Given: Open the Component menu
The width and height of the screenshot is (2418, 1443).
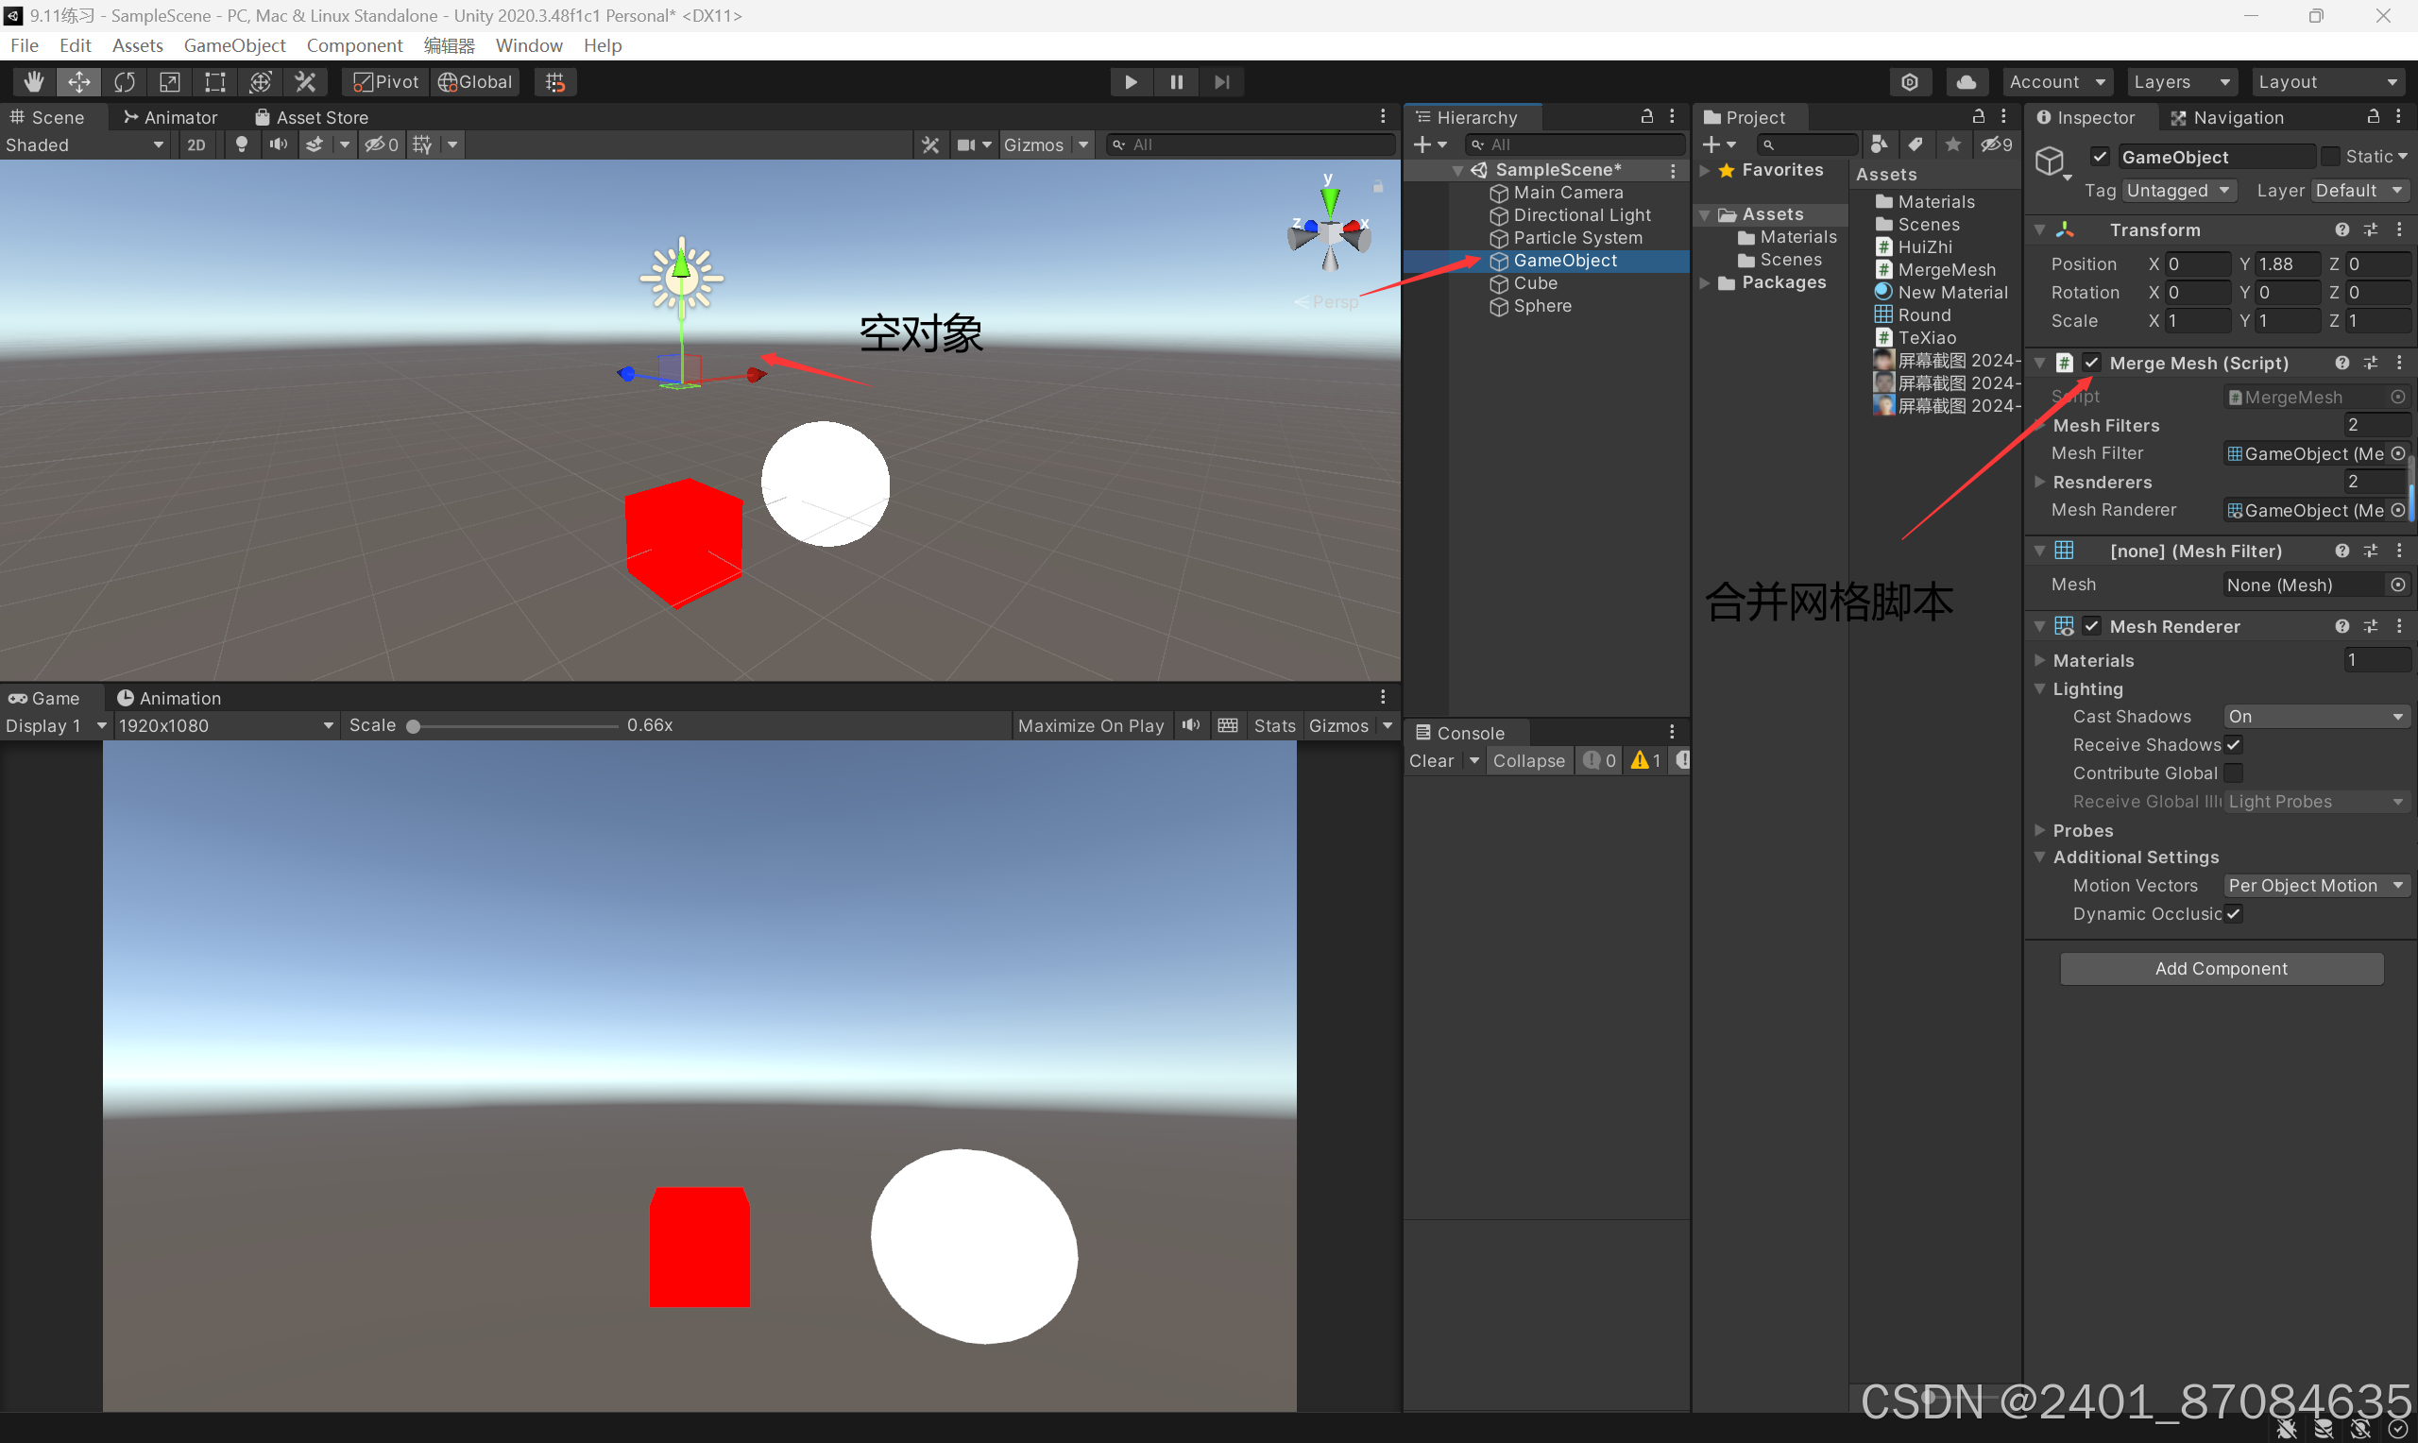Looking at the screenshot, I should point(354,45).
